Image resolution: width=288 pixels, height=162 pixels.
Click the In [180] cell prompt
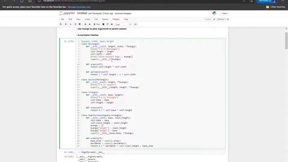69,152
